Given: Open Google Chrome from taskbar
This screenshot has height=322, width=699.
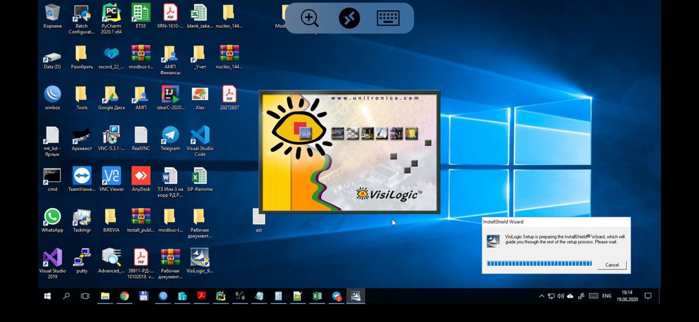Looking at the screenshot, I should [x=125, y=296].
